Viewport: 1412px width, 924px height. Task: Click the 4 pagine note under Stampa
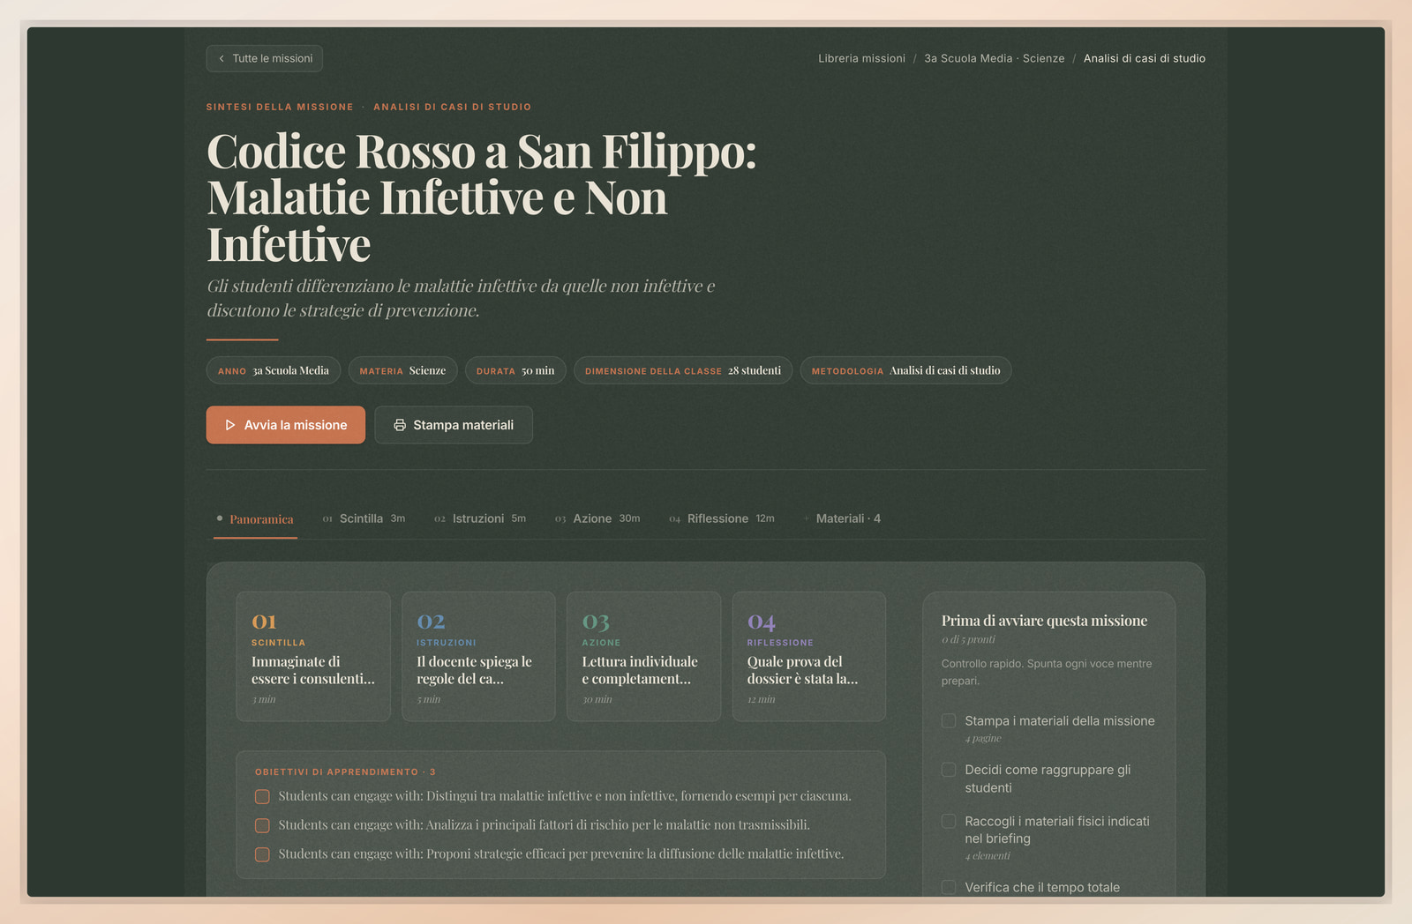pos(983,738)
